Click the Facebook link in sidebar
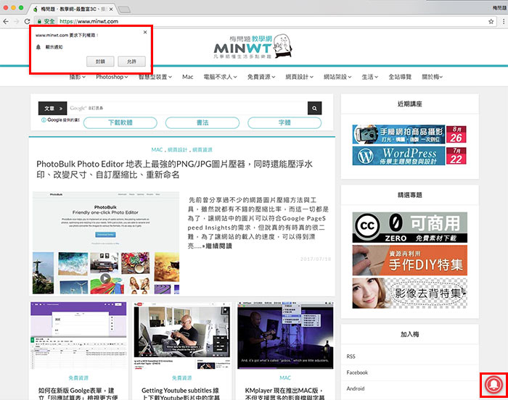Screen dimensions: 508x400 [x=357, y=372]
